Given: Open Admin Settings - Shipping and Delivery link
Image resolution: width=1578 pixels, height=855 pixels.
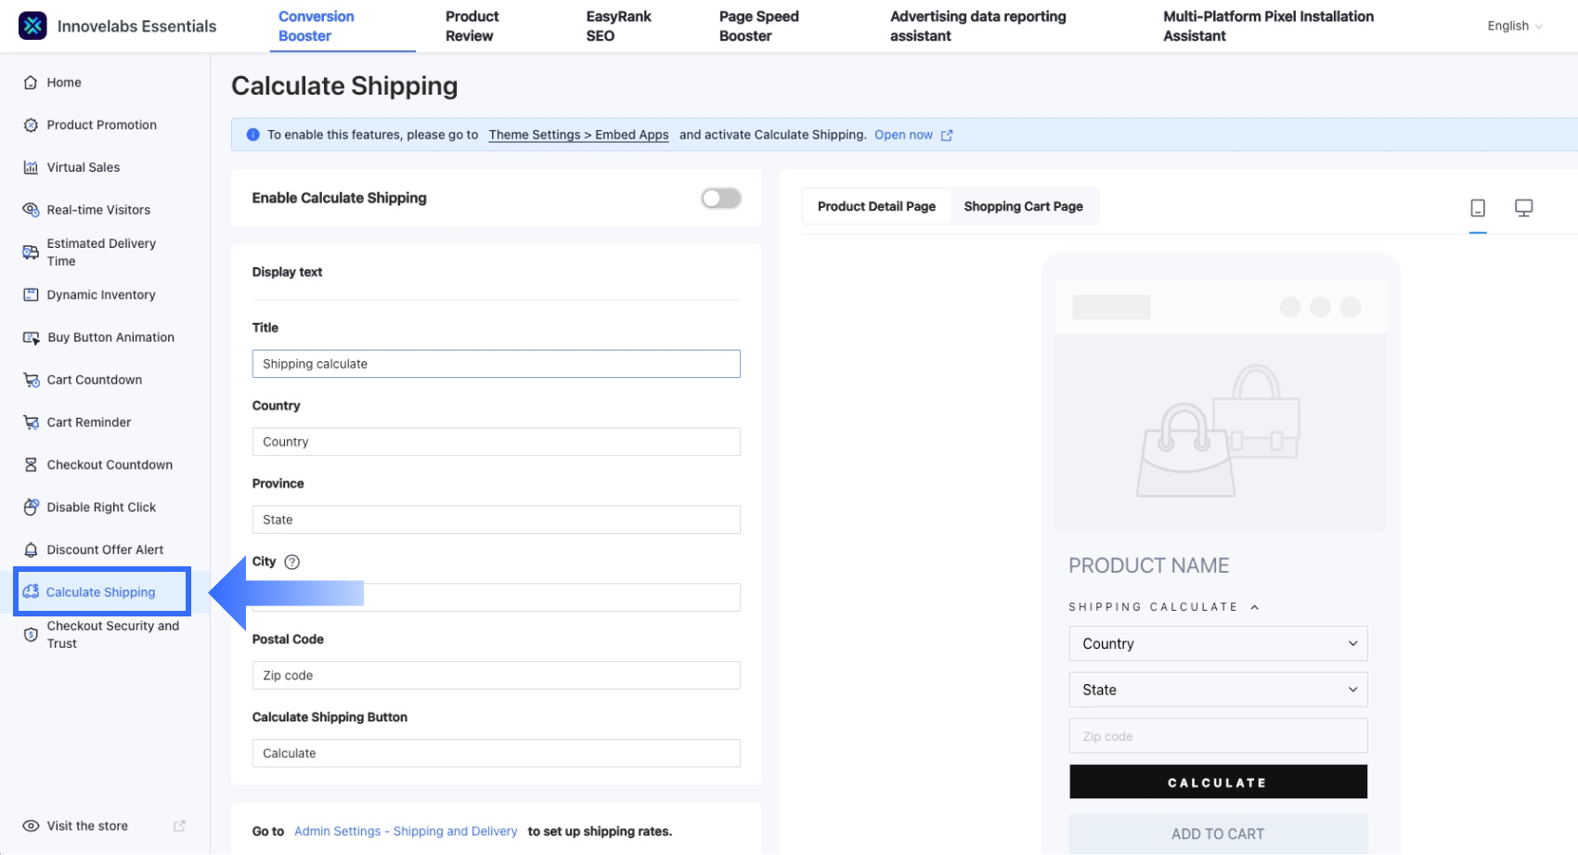Looking at the screenshot, I should pos(406,831).
